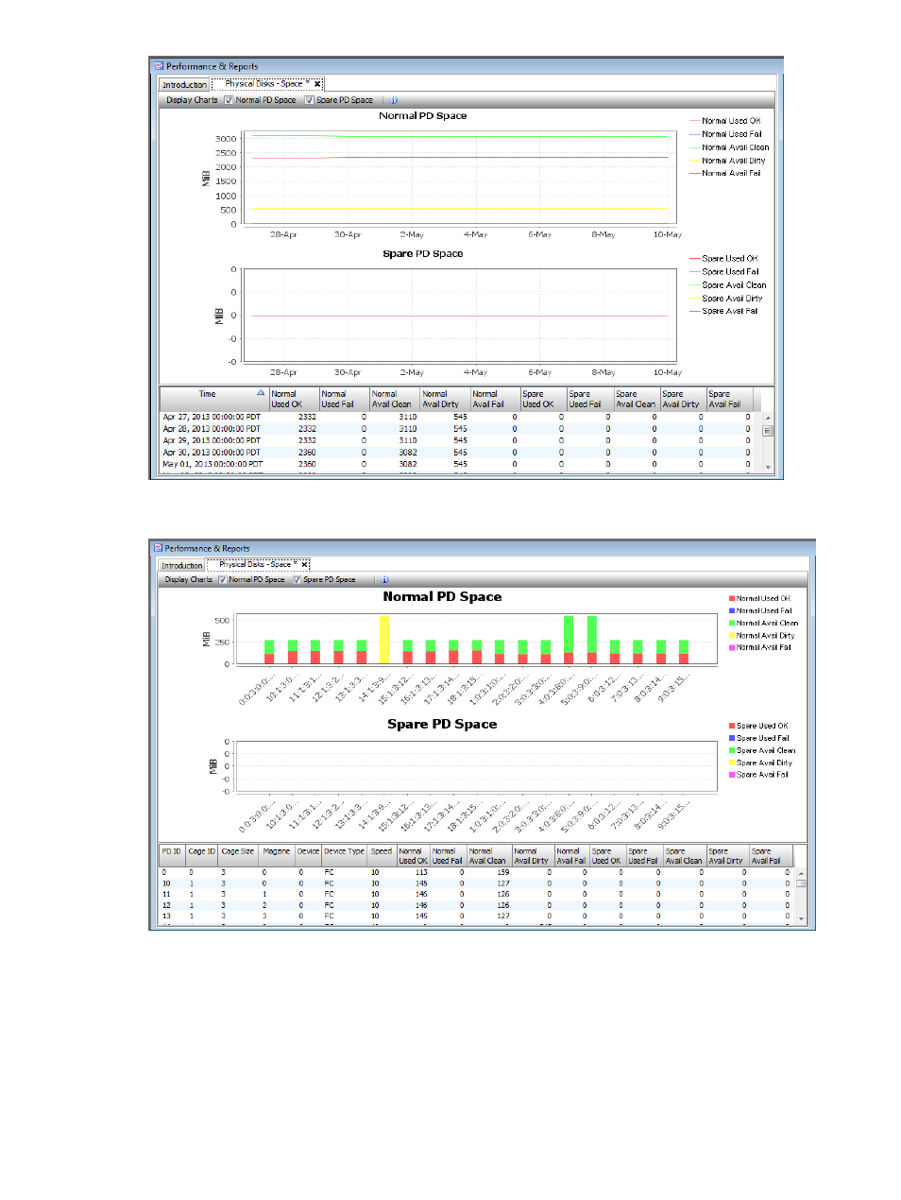Screen dimensions: 901x1200
Task: Sort by Normal Avail Clean in the time table
Action: [x=394, y=399]
